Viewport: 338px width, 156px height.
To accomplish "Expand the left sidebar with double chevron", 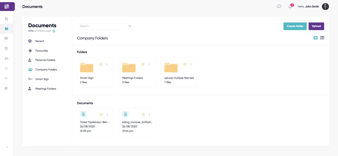I will (x=7, y=147).
